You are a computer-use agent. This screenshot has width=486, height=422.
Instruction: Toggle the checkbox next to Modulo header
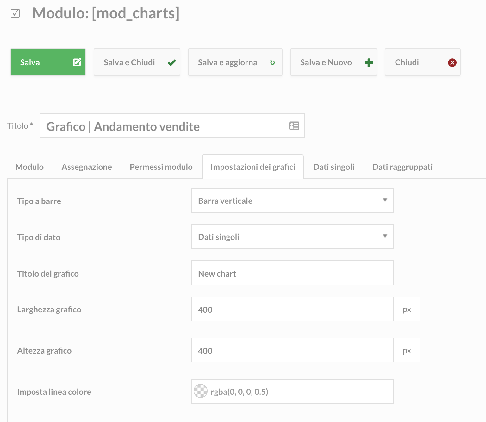15,13
